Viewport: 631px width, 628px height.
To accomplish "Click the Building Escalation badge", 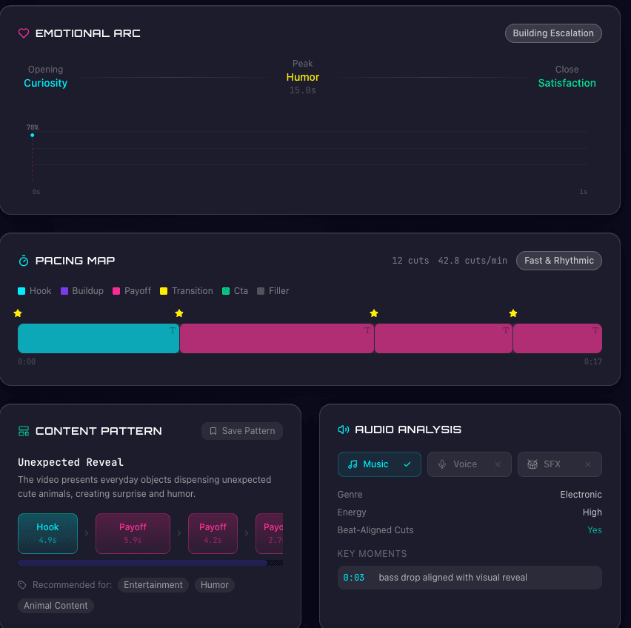I will [x=553, y=33].
